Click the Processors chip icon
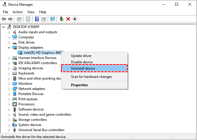 click(x=15, y=104)
